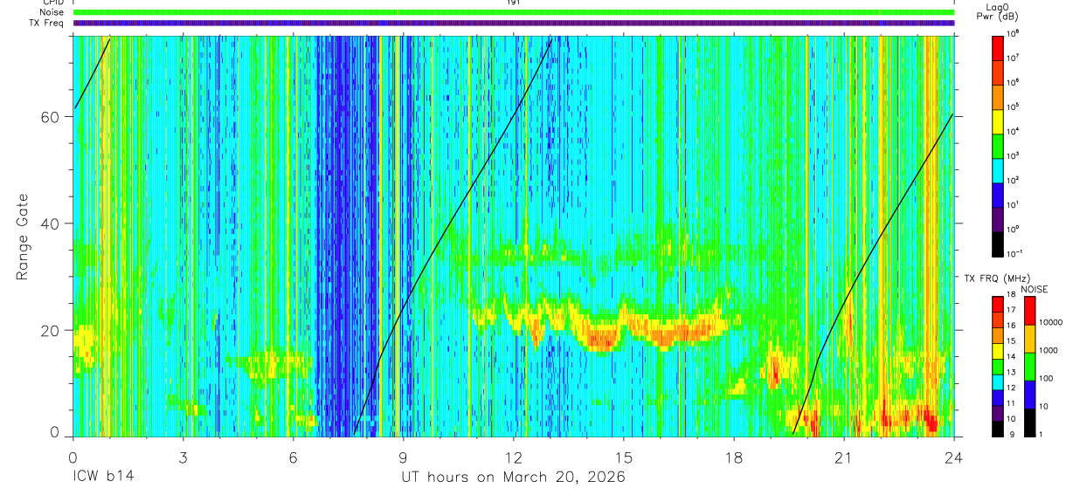This screenshot has height=495, width=1073.
Task: Click the orange echo band near 15 UT
Action: pos(603,337)
